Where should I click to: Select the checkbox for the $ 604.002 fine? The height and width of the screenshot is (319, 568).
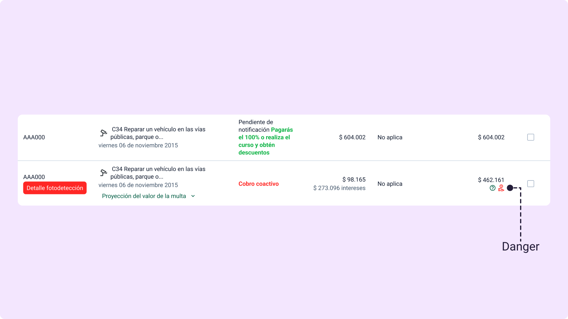tap(530, 137)
